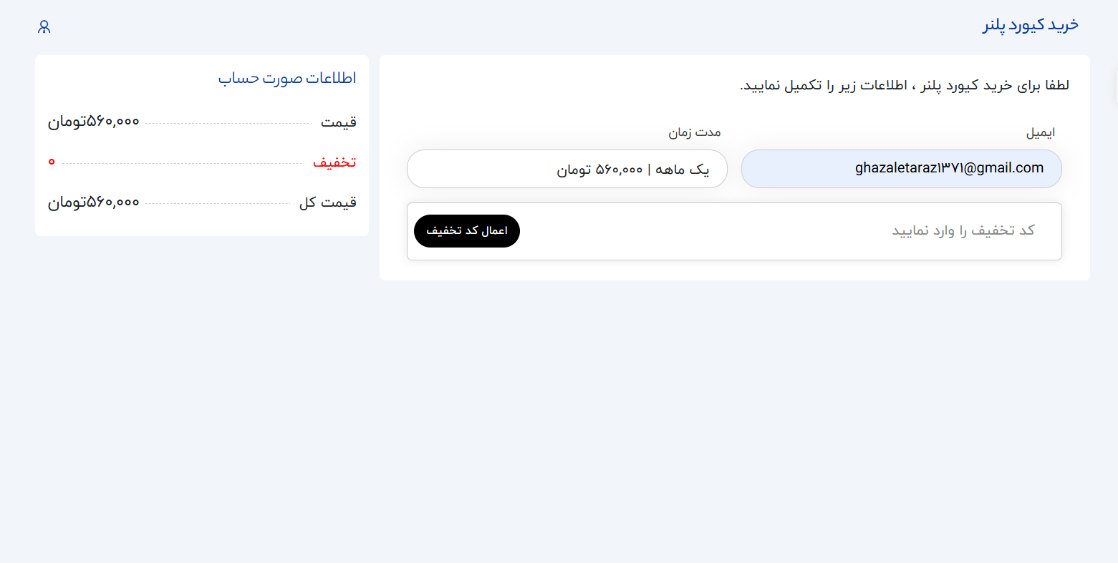The image size is (1118, 563).
Task: Click the خرید کیورد پلنر page title
Action: click(x=1031, y=26)
